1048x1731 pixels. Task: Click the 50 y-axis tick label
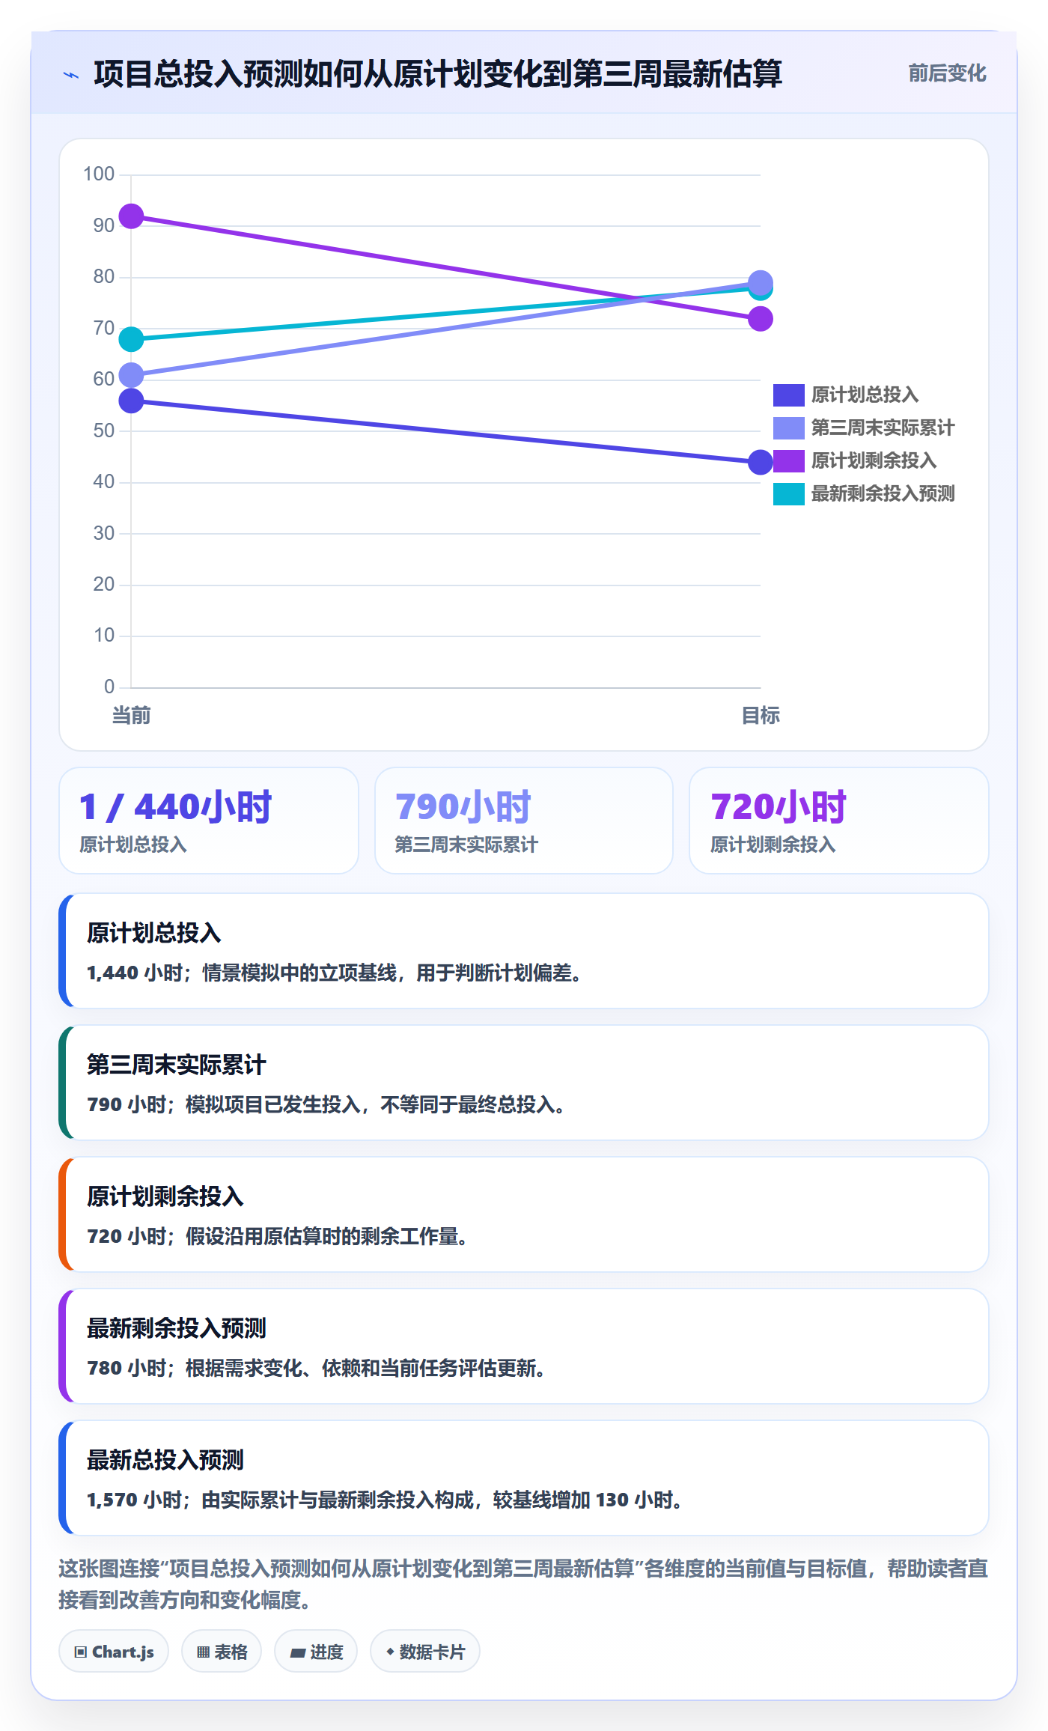pyautogui.click(x=103, y=431)
